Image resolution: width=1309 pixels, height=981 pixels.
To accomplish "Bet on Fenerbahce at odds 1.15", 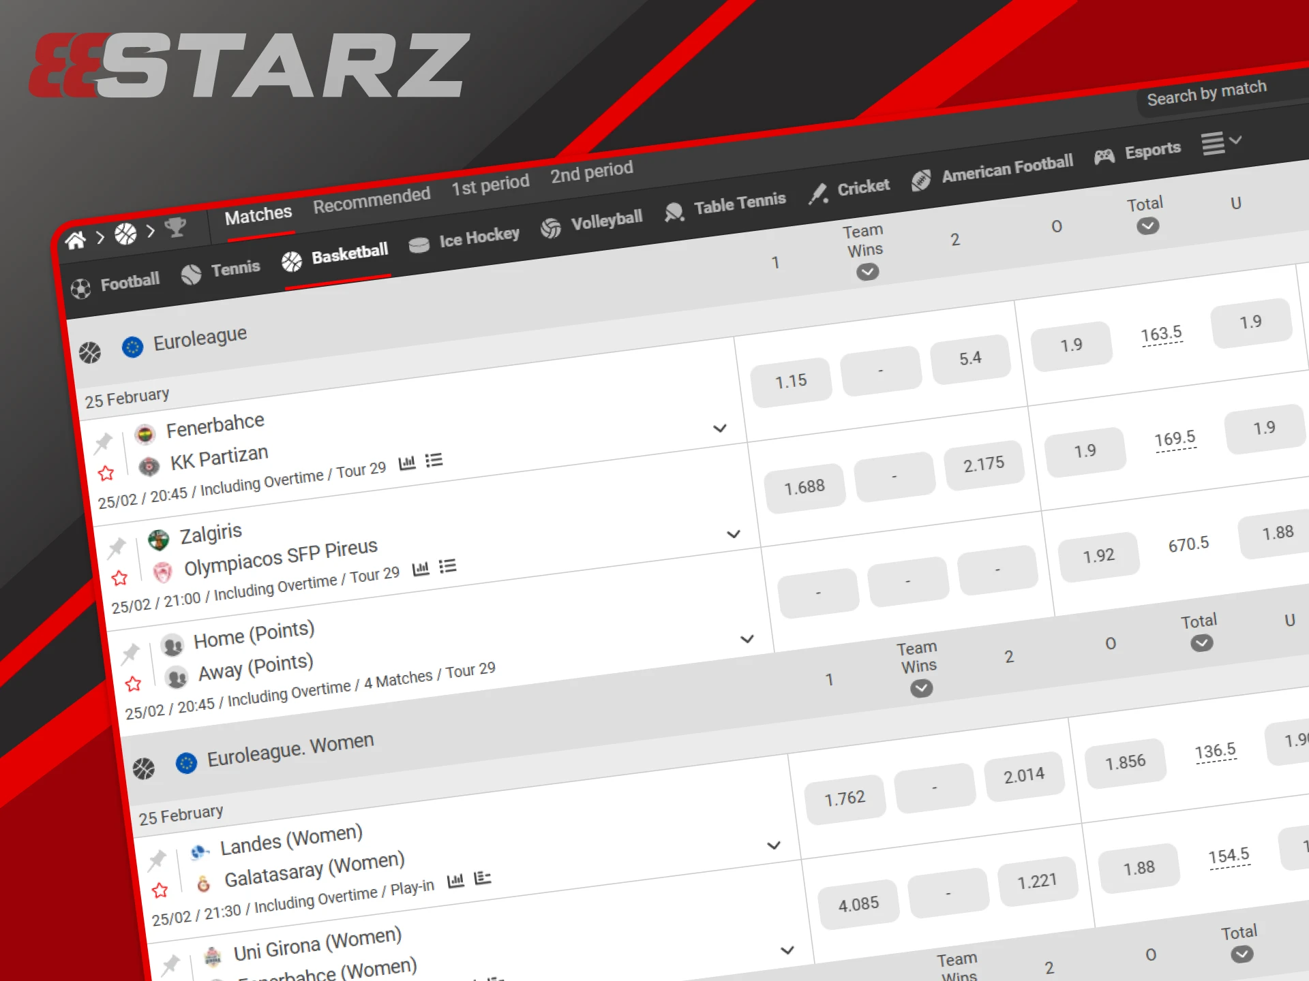I will pyautogui.click(x=791, y=381).
